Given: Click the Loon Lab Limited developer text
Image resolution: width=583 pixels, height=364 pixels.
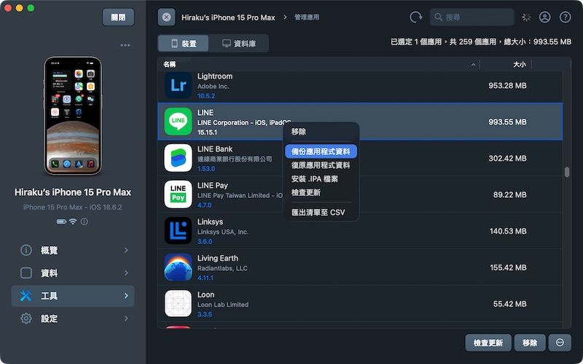Looking at the screenshot, I should [x=223, y=304].
